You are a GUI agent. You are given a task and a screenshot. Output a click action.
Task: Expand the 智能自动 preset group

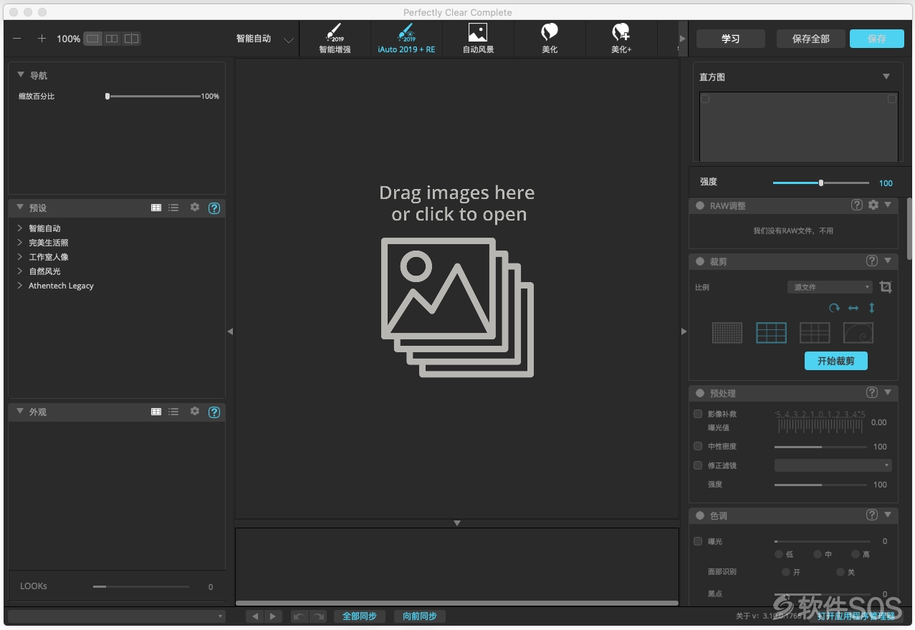[19, 228]
